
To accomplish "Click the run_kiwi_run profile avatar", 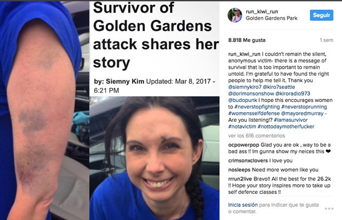I will point(235,15).
